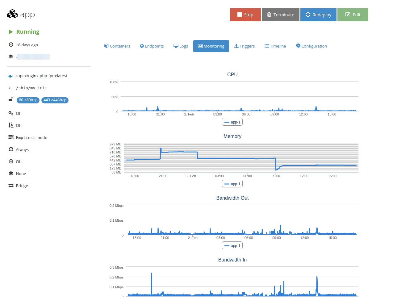The height and width of the screenshot is (297, 393).
Task: Click the CPU chart title
Action: click(232, 74)
